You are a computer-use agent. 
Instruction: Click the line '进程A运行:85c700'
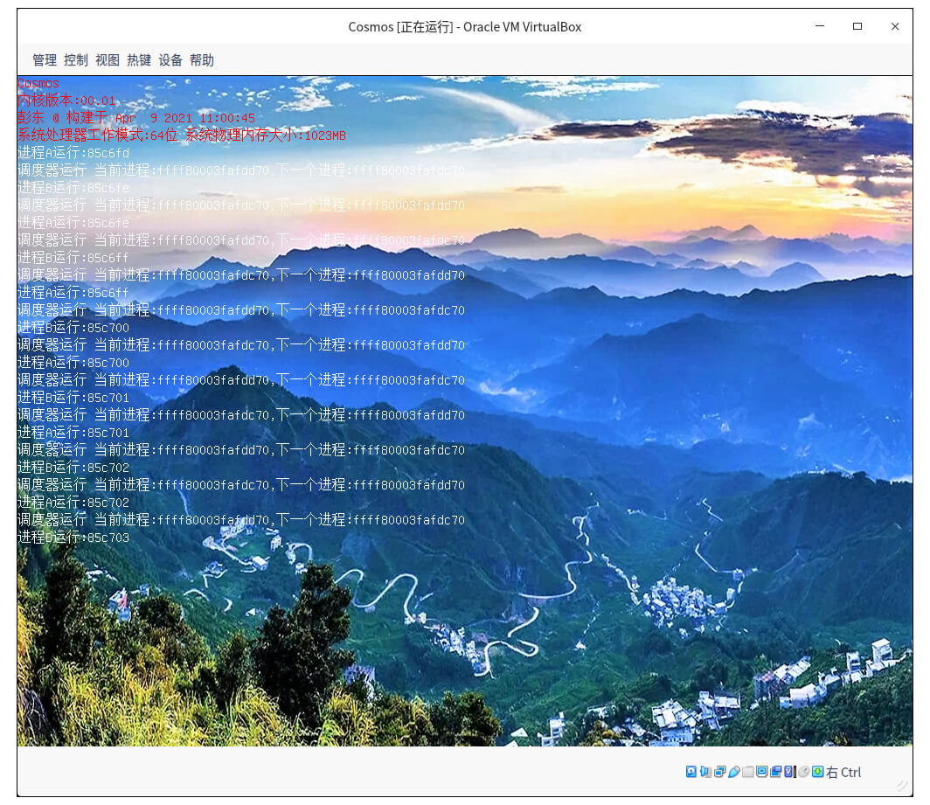point(73,363)
